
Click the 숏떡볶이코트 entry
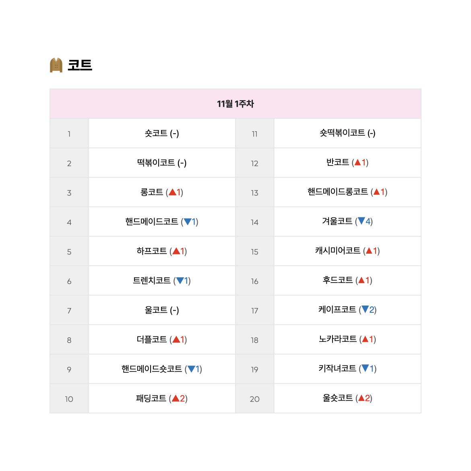point(347,133)
